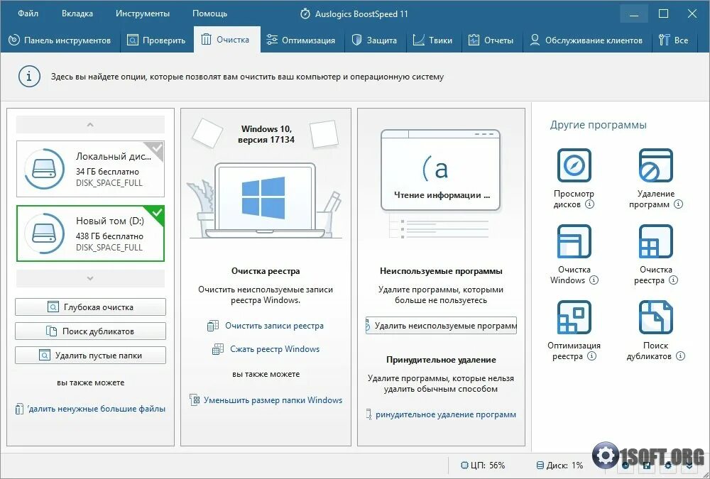710x479 pixels.
Task: Open the Помощь menu
Action: 209,13
